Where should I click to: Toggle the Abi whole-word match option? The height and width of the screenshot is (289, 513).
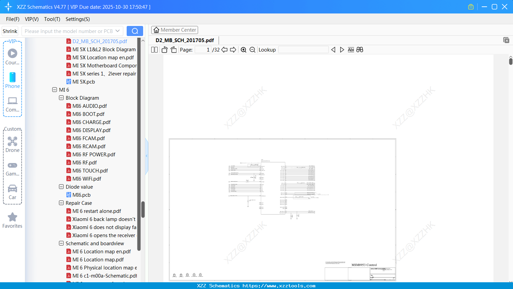pos(351,50)
